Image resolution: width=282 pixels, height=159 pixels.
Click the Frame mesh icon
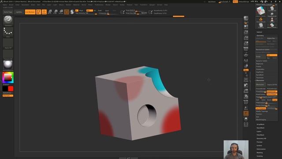[246, 79]
